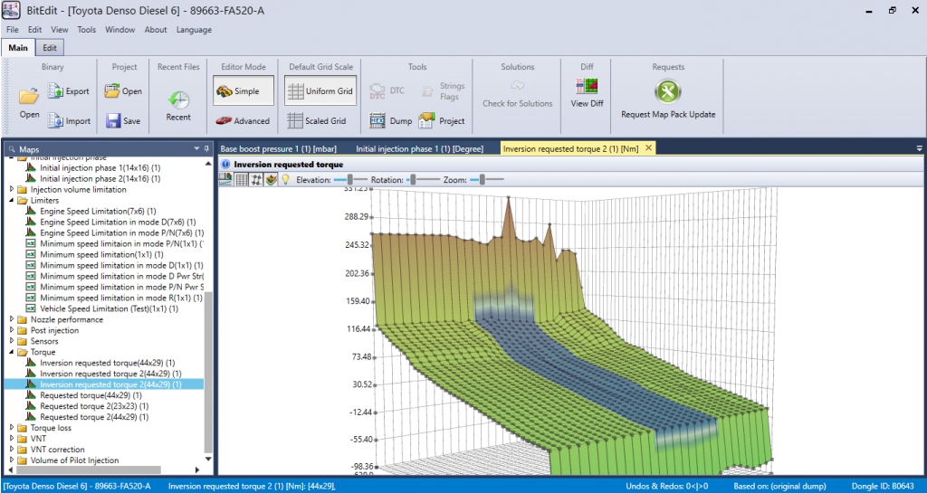Select the 3D surface view icon
927x493 pixels.
(272, 179)
